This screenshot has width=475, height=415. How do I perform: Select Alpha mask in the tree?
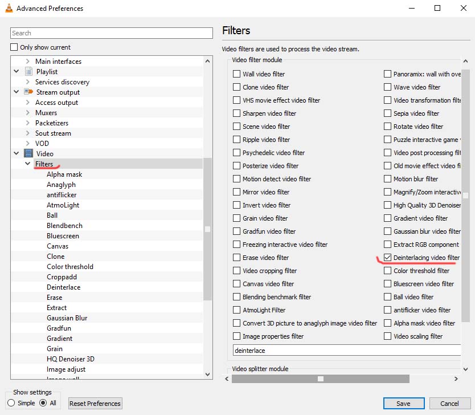pos(64,174)
